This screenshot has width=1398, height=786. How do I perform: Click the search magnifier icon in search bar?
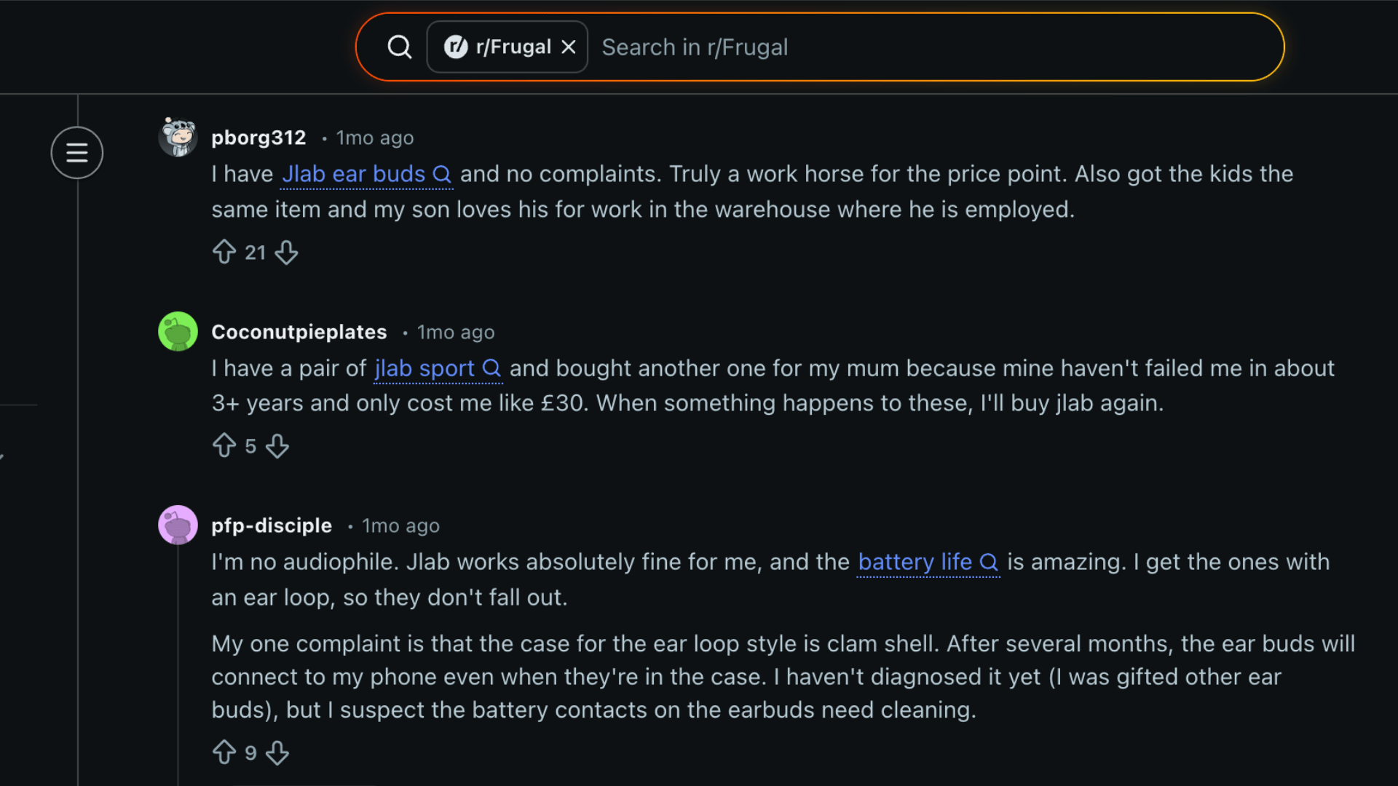(399, 46)
